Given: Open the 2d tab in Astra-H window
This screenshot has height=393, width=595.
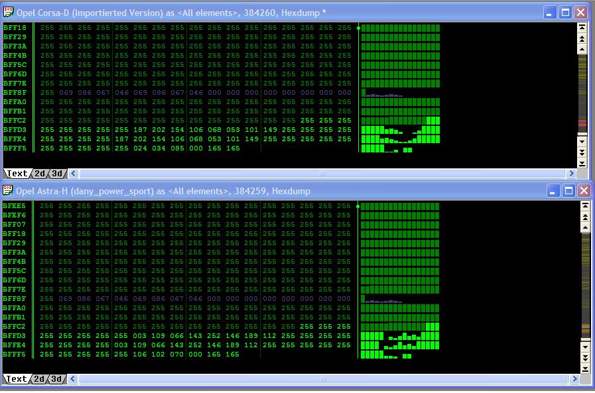Looking at the screenshot, I should click(x=40, y=379).
